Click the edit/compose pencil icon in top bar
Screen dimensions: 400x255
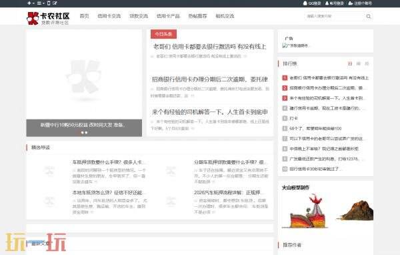click(x=55, y=3)
